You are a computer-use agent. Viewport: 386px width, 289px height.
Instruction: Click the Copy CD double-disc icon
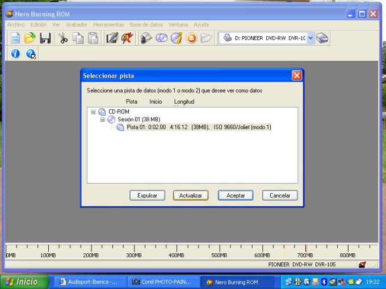click(161, 38)
